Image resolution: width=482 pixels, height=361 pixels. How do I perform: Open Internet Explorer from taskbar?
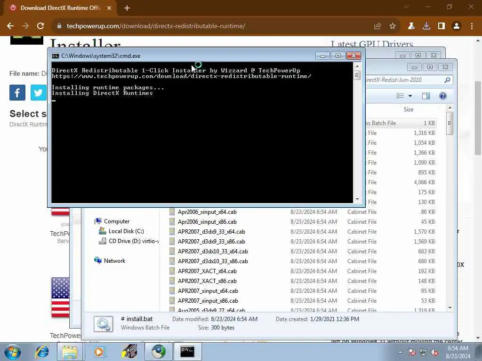pyautogui.click(x=42, y=352)
